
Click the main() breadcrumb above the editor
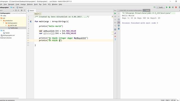click(x=38, y=14)
